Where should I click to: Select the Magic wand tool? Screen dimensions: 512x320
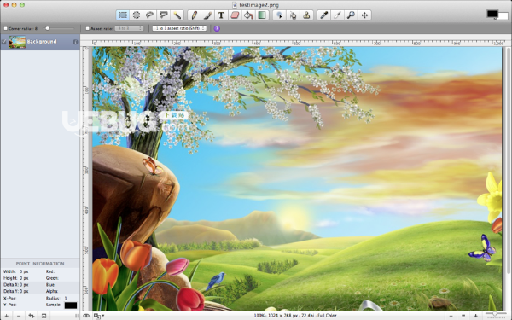click(177, 15)
